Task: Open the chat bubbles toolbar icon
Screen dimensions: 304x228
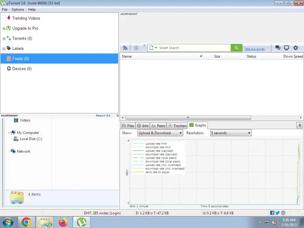Action: click(x=278, y=48)
